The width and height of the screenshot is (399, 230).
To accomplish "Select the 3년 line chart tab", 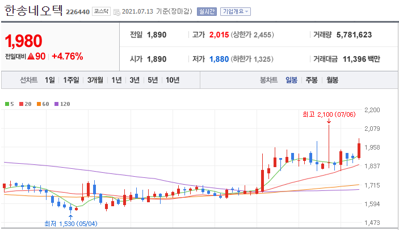I will [x=135, y=80].
